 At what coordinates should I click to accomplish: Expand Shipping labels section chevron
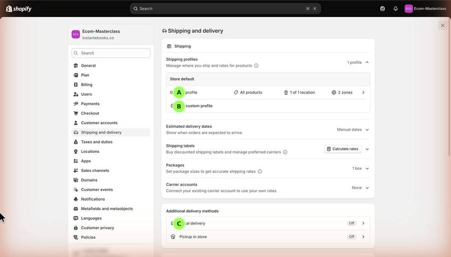[367, 149]
